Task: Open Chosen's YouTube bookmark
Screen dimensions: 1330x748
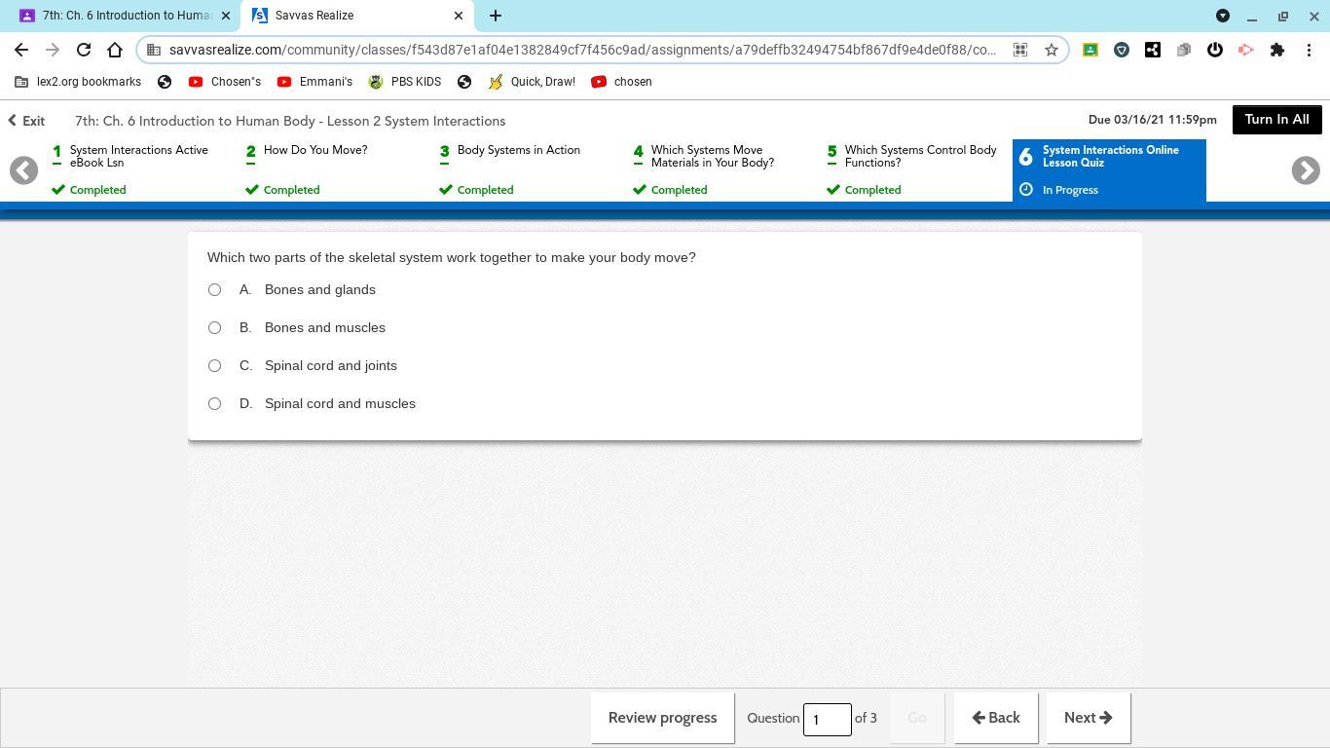Action: tap(225, 82)
